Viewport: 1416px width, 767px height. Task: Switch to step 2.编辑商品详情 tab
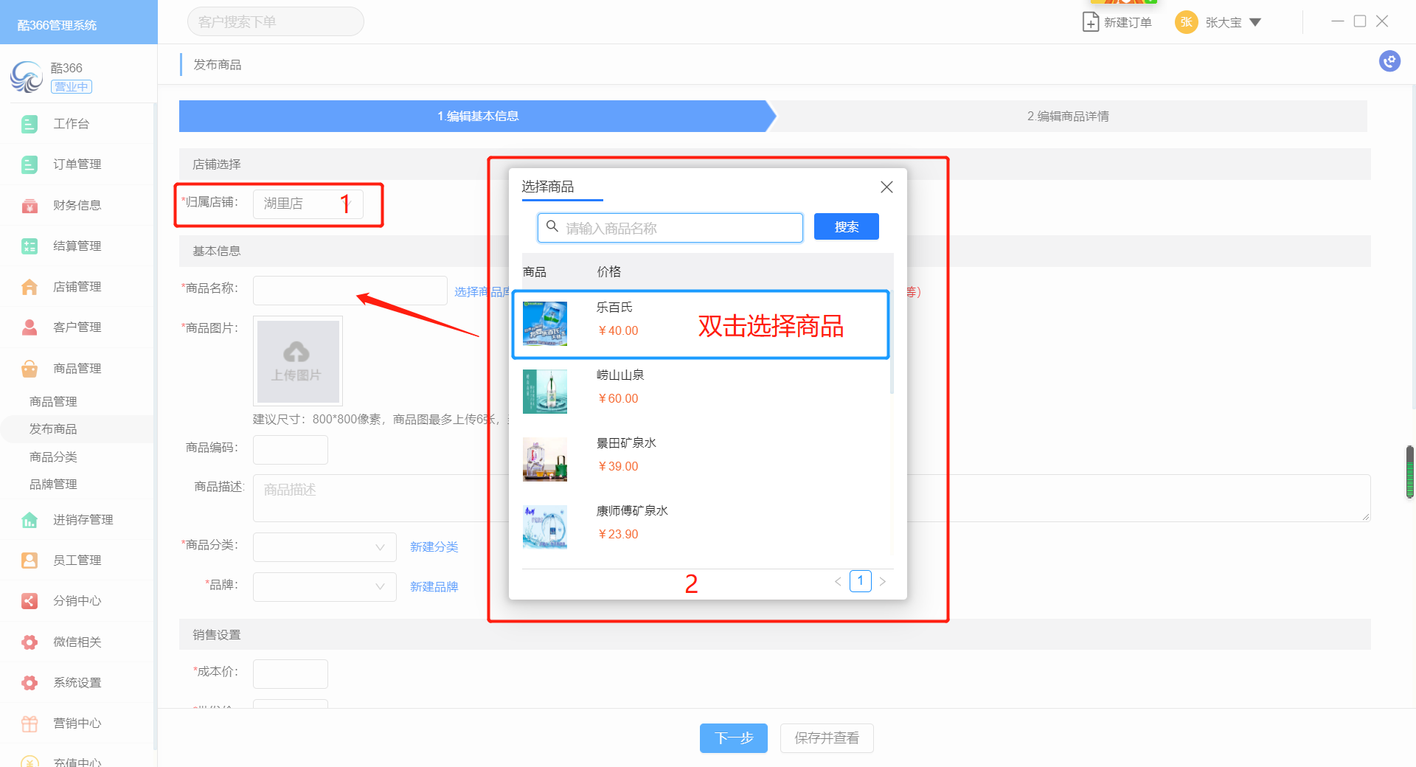point(1068,117)
